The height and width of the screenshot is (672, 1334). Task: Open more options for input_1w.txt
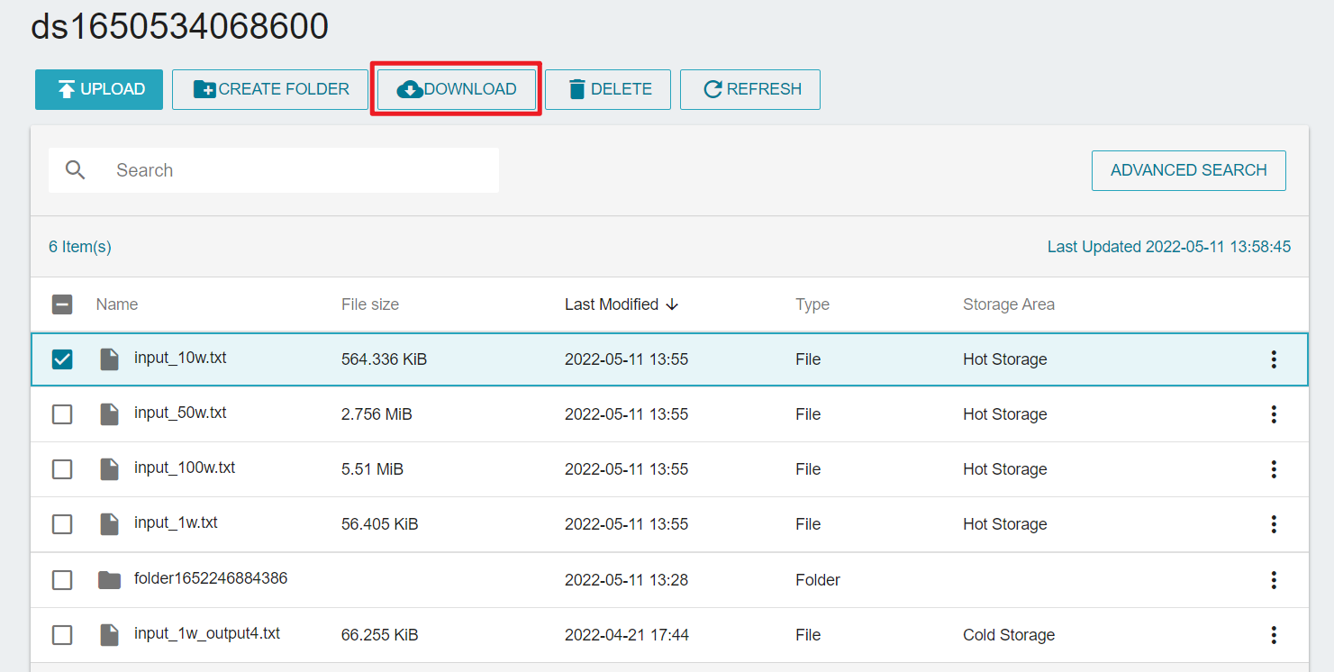tap(1274, 524)
